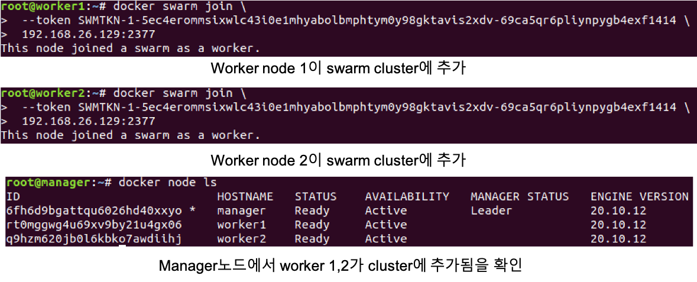Click the ENGINE VERSION column header
The image size is (697, 282).
tap(640, 196)
